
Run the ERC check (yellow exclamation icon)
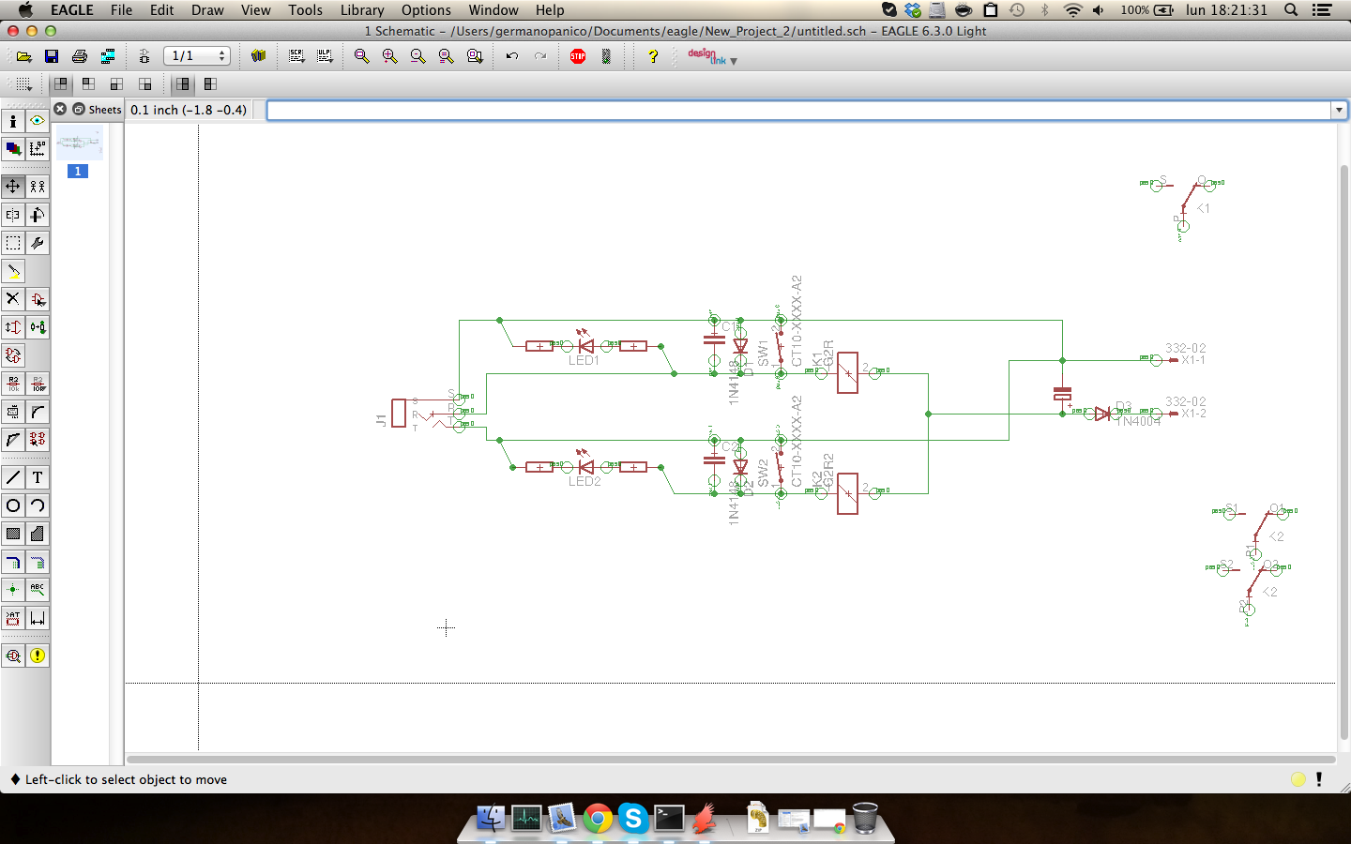(x=38, y=656)
